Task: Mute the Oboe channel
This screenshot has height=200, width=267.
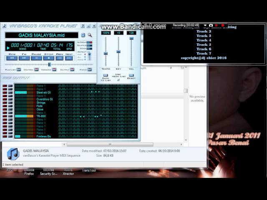Action: [5, 110]
